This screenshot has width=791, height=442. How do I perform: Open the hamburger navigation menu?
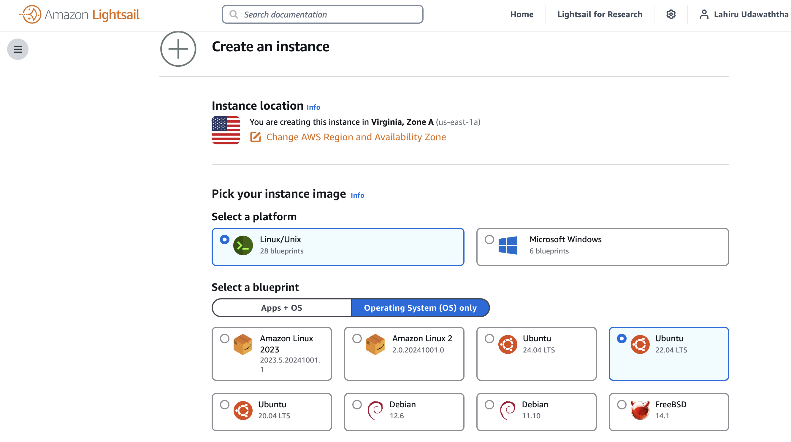click(18, 49)
